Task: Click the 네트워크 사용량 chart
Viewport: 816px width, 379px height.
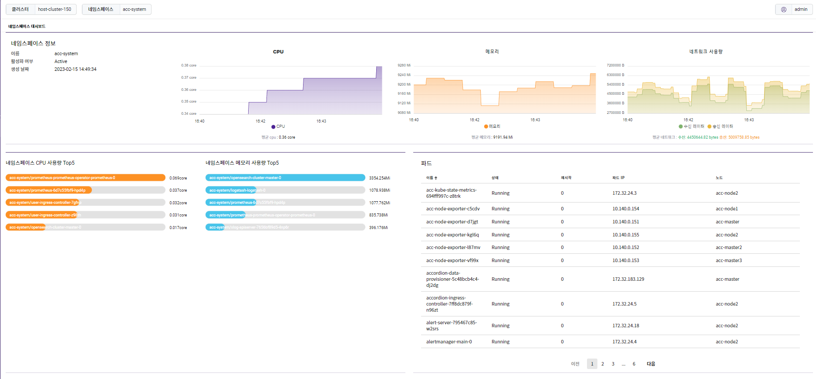Action: pyautogui.click(x=718, y=90)
